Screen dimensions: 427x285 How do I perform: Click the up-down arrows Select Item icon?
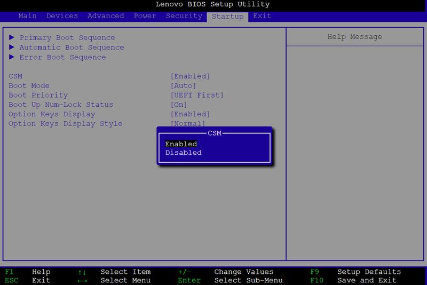82,272
